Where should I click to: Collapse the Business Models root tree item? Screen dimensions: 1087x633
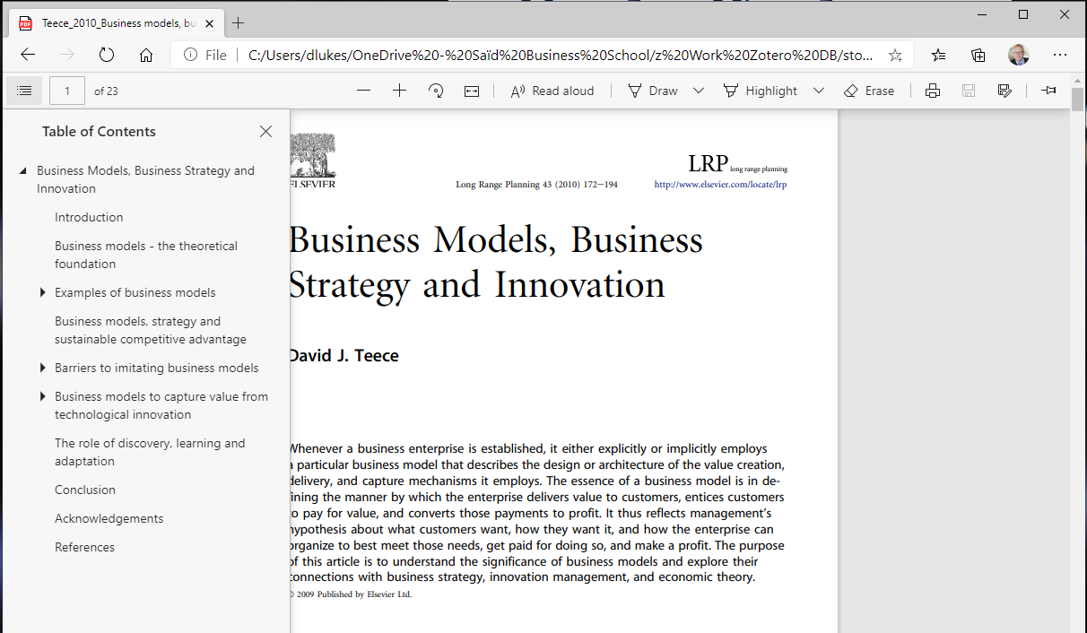tap(23, 170)
